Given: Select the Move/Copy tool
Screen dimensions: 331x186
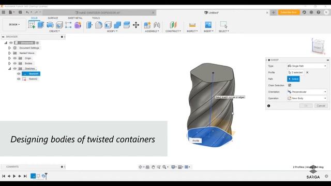Looking at the screenshot, I should 136,25.
